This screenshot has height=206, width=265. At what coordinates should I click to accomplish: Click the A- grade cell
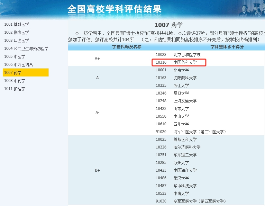point(97,112)
